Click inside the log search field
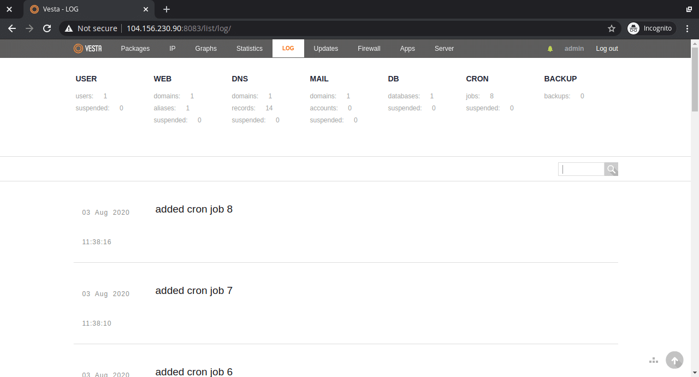Viewport: 699px width, 377px height. pyautogui.click(x=580, y=169)
